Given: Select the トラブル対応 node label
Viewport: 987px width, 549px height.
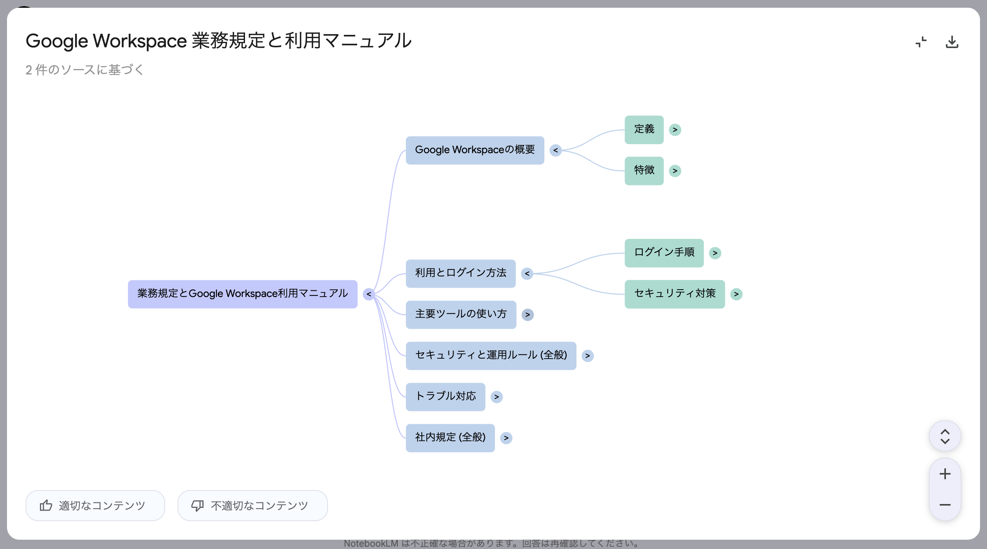Looking at the screenshot, I should click(x=445, y=397).
